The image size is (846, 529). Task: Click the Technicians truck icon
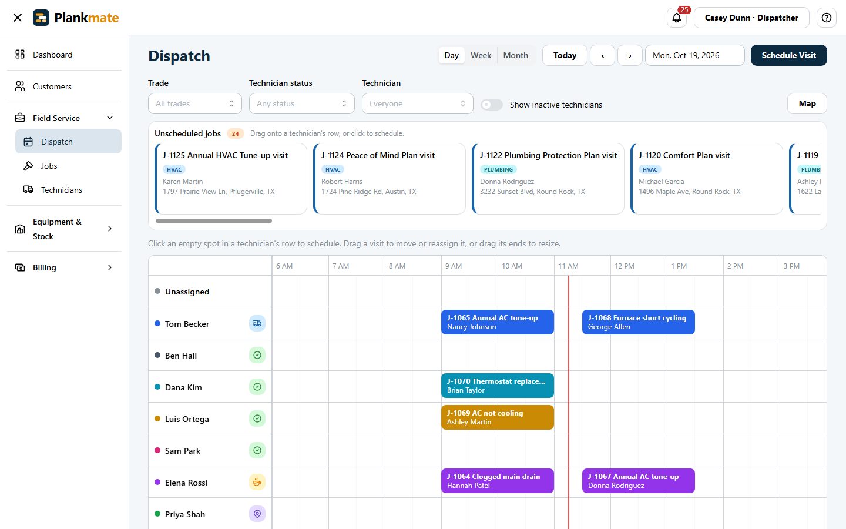coord(28,190)
